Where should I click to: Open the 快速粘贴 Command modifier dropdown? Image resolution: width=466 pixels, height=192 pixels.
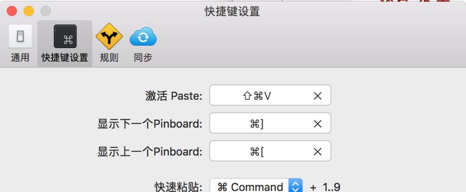[256, 186]
